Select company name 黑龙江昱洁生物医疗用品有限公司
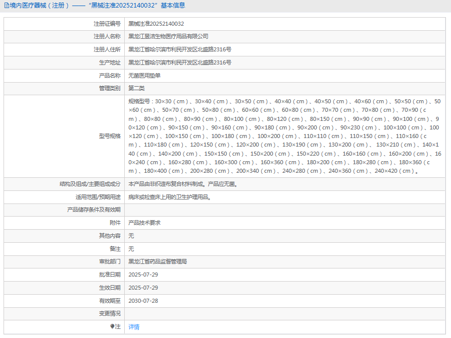 point(168,36)
